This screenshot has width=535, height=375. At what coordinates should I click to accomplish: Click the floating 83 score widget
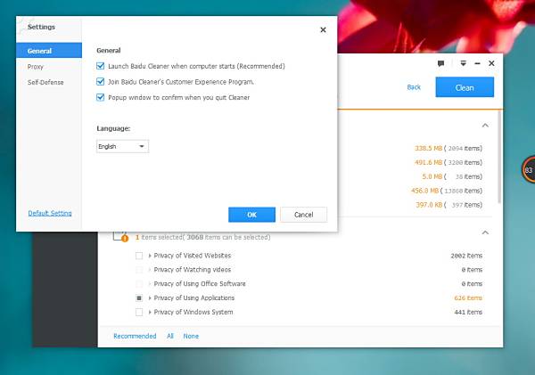coord(529,170)
